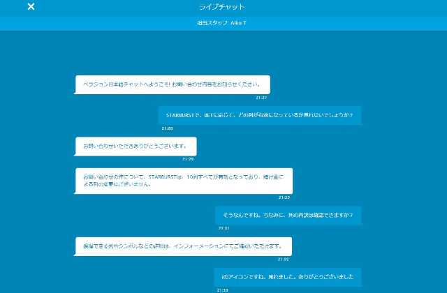The width and height of the screenshot is (447, 293).
Task: Click the 21:32 timestamp
Action: [x=283, y=259]
